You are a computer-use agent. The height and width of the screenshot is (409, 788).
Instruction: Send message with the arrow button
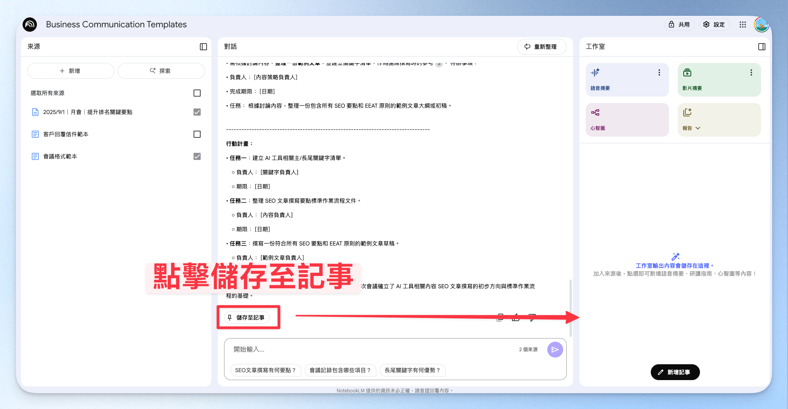(555, 350)
